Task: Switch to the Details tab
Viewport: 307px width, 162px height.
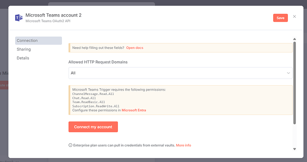Action: click(x=23, y=58)
